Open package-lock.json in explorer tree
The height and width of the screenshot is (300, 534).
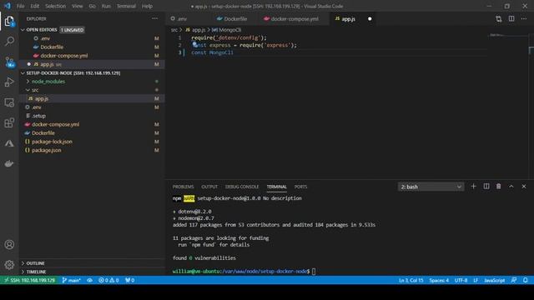92,142
